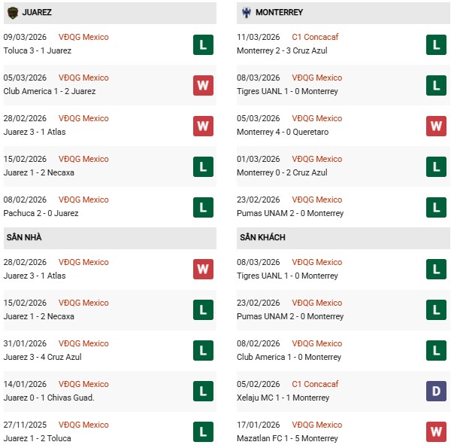Click L badge for Toluca 3-1 Juarez
This screenshot has height=448, width=451.
(x=203, y=44)
